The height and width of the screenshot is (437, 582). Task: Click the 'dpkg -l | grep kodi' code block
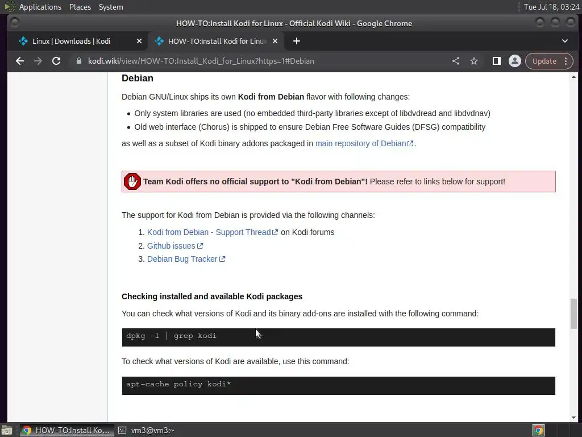339,337
